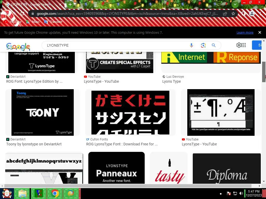
Task: Click Toony by lyonstype on DeviantArt title
Action: point(34,144)
